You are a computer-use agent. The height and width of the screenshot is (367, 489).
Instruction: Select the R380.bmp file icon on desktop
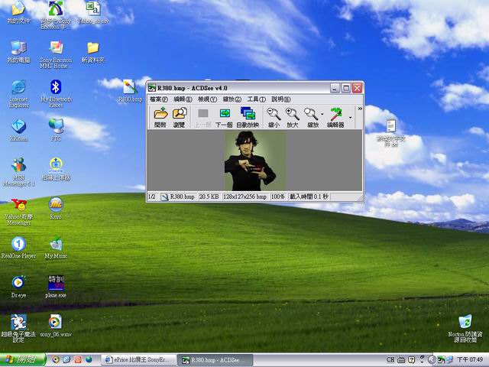tap(130, 91)
